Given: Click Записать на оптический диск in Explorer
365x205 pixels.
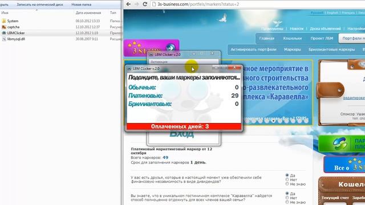Looking at the screenshot, I should pos(40,5).
